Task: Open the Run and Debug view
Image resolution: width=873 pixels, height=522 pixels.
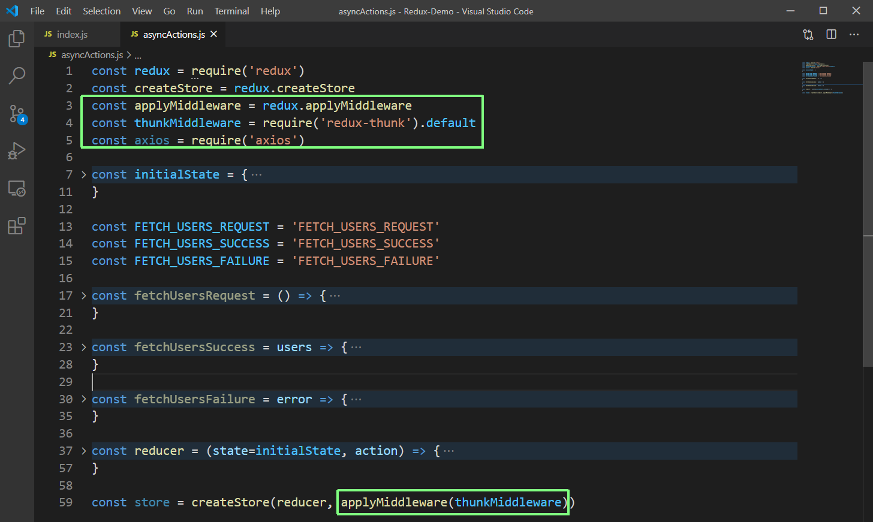Action: point(17,151)
